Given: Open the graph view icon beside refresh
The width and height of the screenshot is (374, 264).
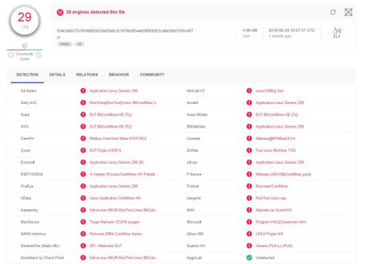Looking at the screenshot, I should point(348,12).
